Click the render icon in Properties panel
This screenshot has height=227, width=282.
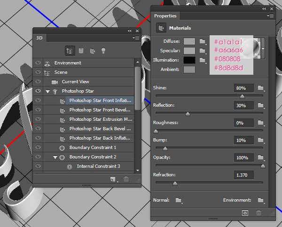245,213
